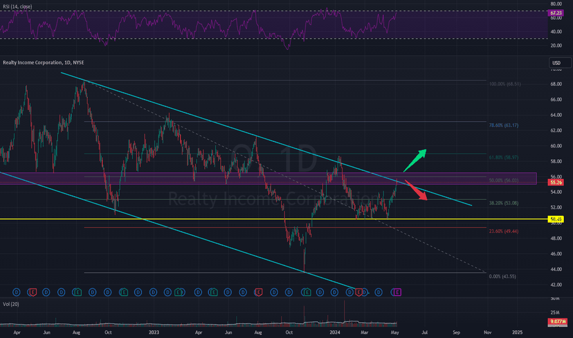Click the 2025 label on time axis
The image size is (573, 338).
tap(517, 332)
